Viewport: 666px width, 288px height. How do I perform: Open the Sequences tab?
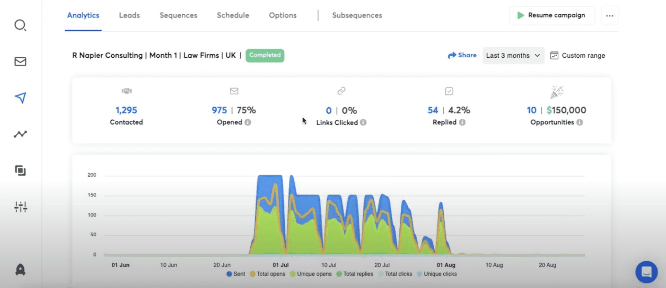(x=178, y=15)
